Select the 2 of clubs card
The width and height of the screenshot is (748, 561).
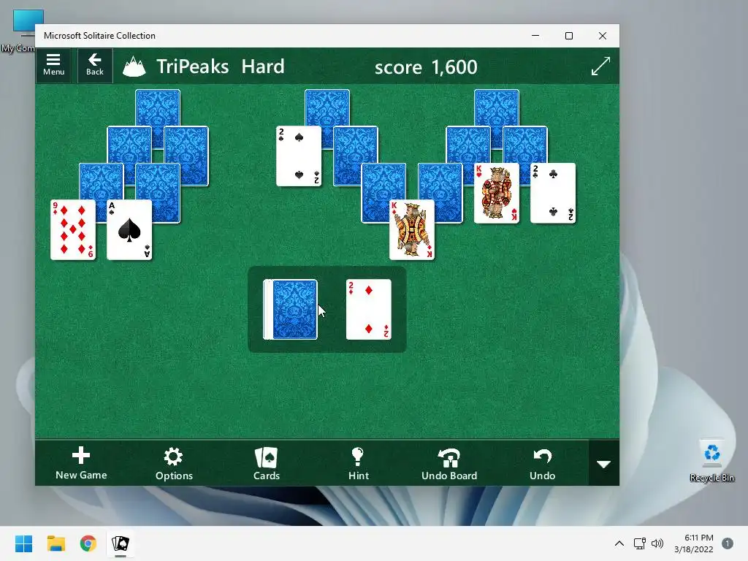click(554, 193)
